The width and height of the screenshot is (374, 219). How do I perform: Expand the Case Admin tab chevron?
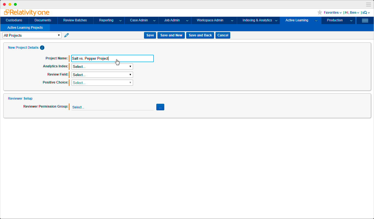[x=154, y=21]
